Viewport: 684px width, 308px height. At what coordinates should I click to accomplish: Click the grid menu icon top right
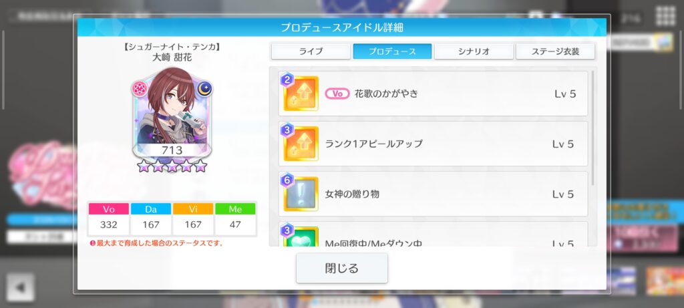(x=665, y=16)
